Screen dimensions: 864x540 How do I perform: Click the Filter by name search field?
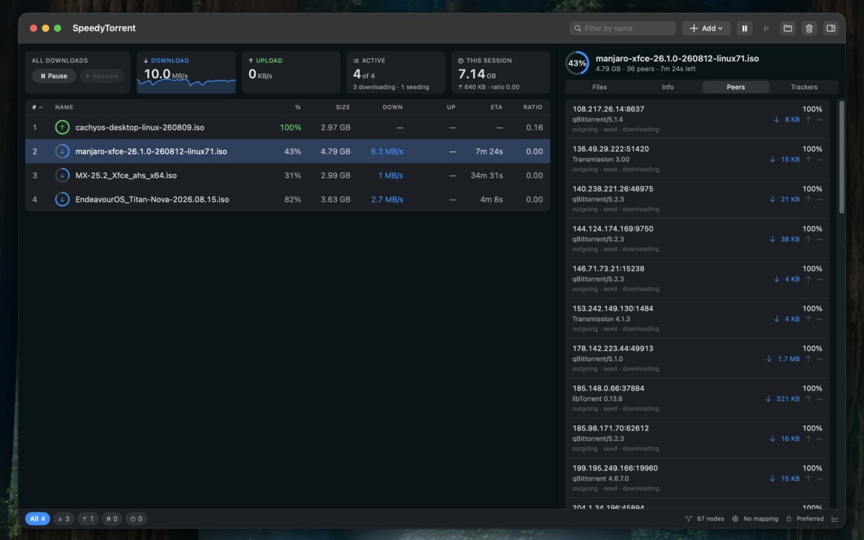pos(623,28)
